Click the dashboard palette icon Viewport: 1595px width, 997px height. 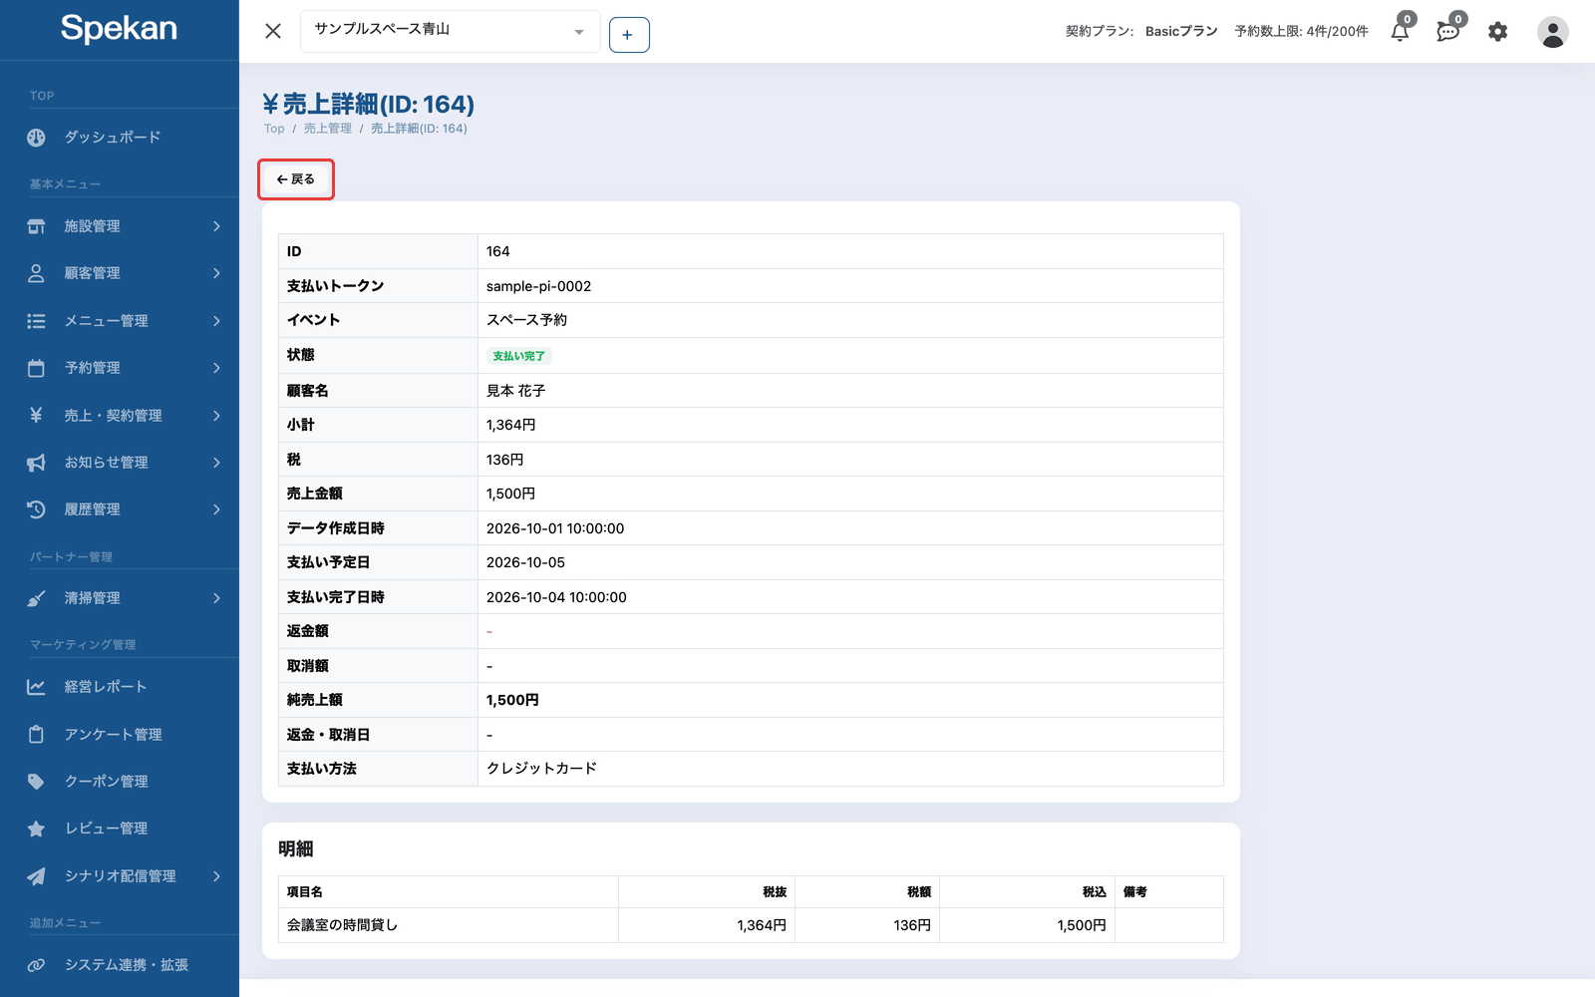(x=36, y=138)
